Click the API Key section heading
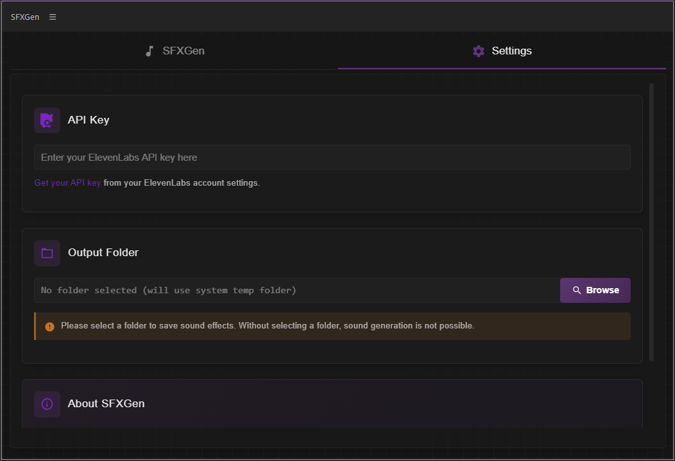Viewport: 675px width, 461px height. pos(89,120)
